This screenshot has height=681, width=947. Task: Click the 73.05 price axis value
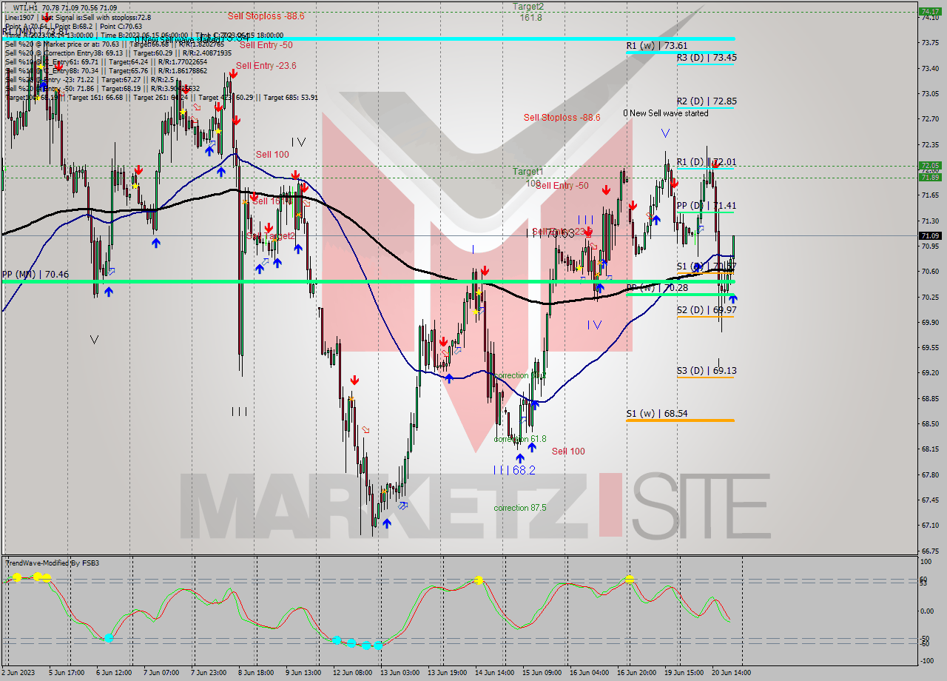point(930,94)
